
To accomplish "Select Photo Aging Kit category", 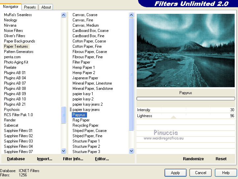I will [16, 62].
